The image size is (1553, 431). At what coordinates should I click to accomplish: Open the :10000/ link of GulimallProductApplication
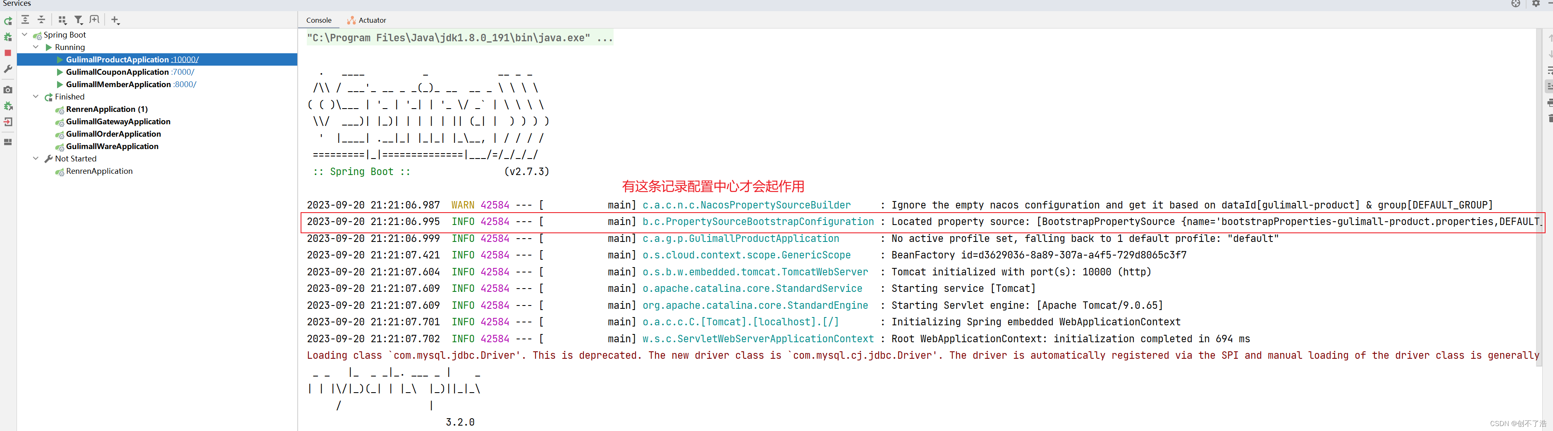point(184,59)
